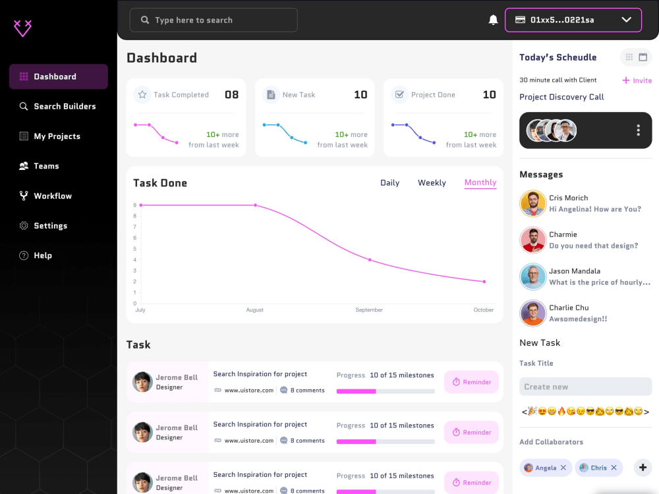Open 8 comments on the first task
Screen dimensions: 659x494
302,390
